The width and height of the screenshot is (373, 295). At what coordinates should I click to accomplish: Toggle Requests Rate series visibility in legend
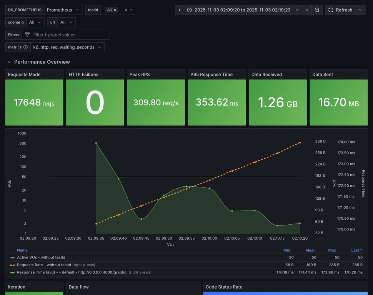tap(44, 265)
